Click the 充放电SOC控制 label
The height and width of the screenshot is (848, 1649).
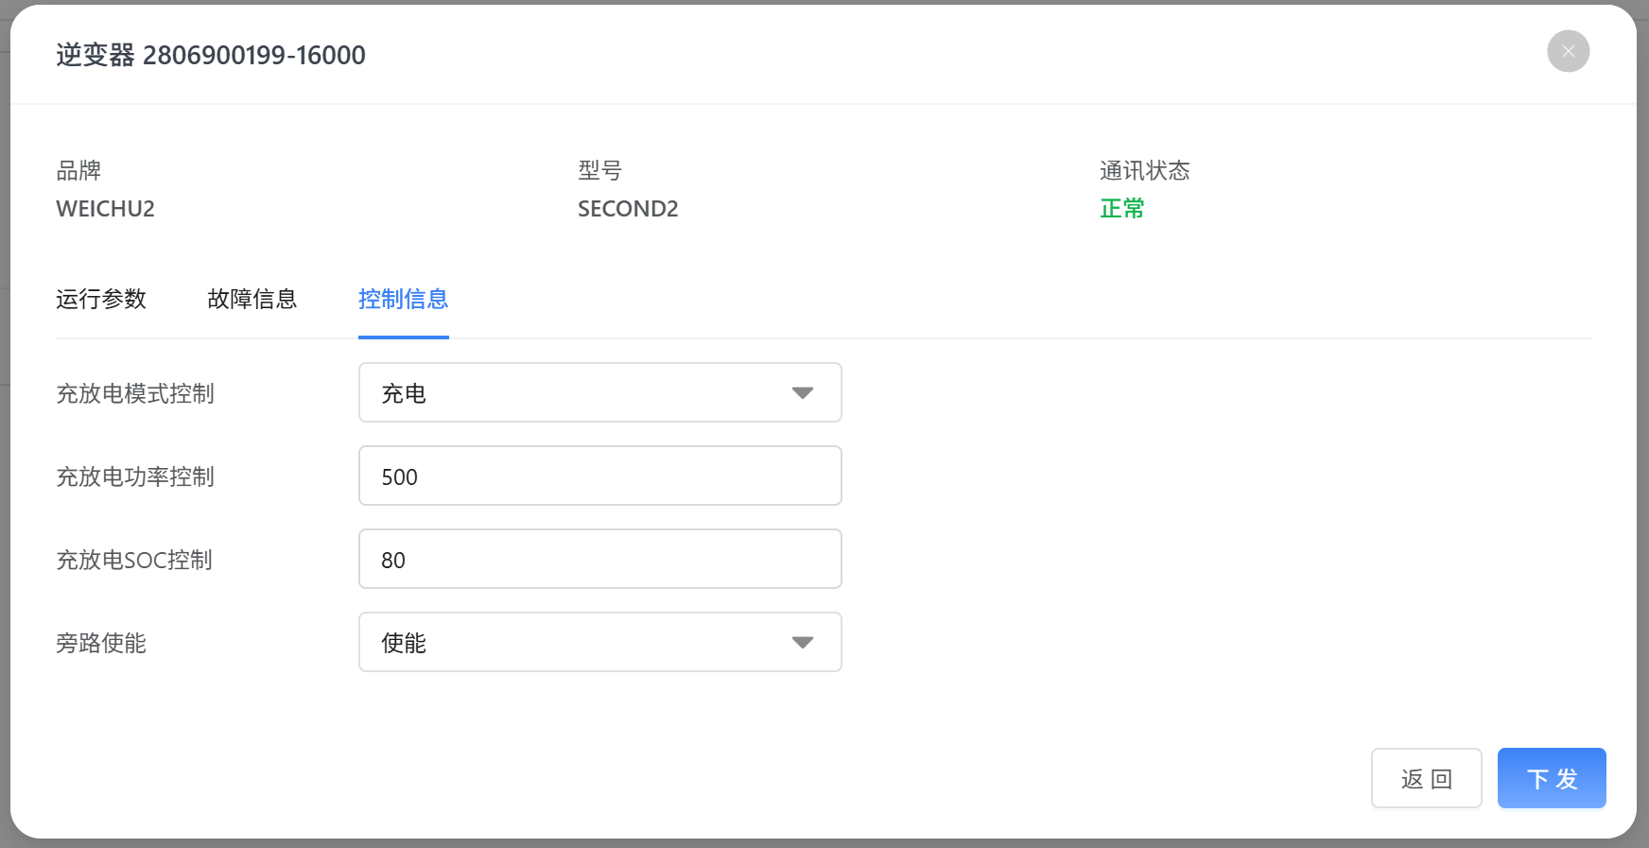point(134,560)
